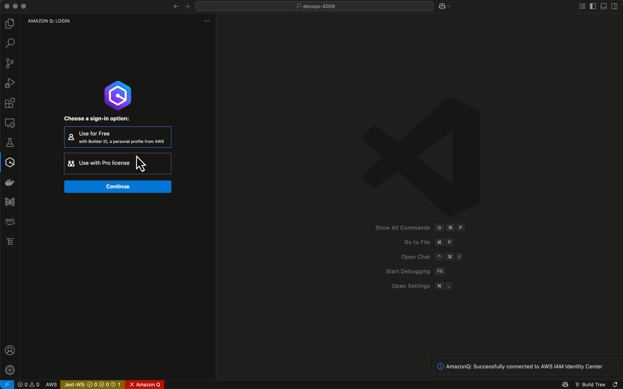Open the Docker view

(x=10, y=182)
